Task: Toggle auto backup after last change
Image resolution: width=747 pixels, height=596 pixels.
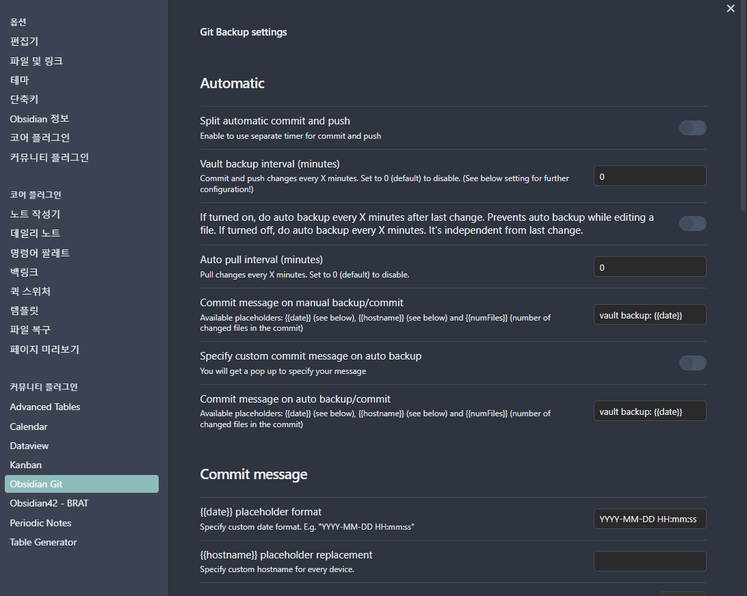Action: (692, 223)
